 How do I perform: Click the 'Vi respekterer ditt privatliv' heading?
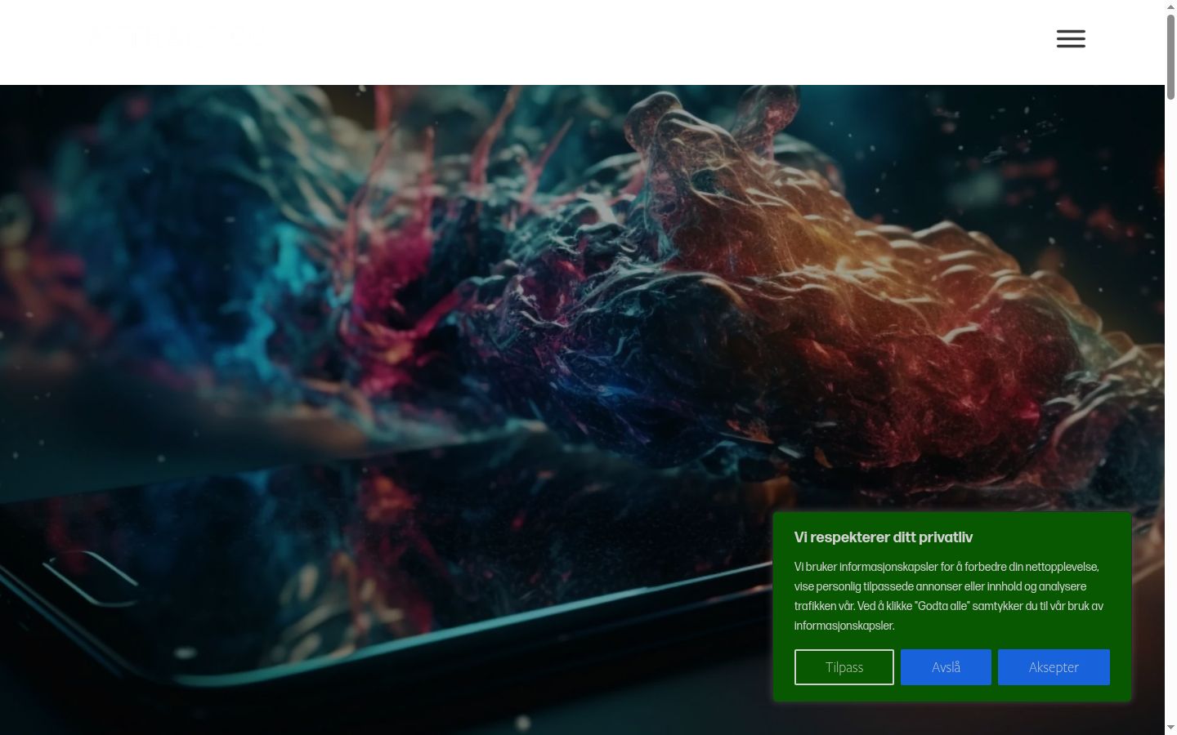(x=884, y=537)
